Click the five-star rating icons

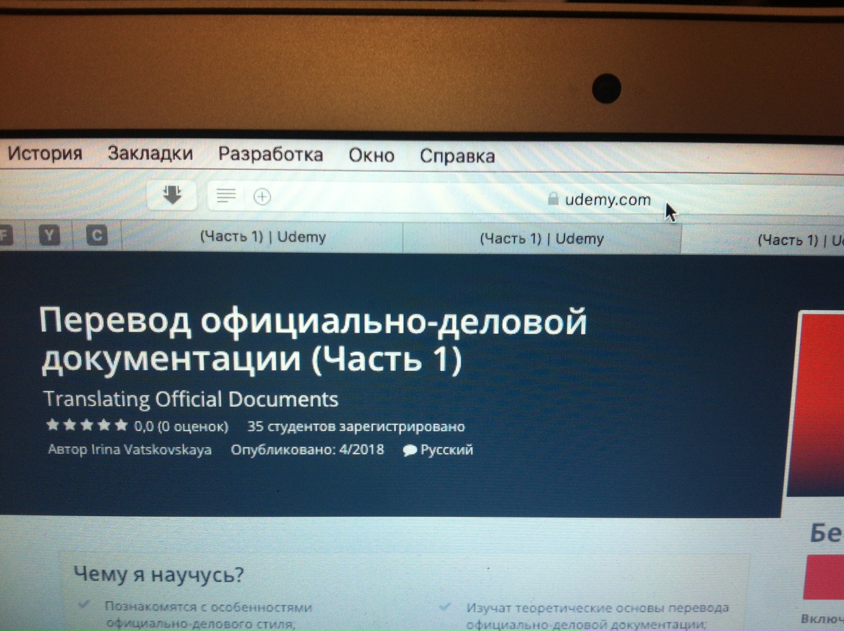[x=87, y=426]
